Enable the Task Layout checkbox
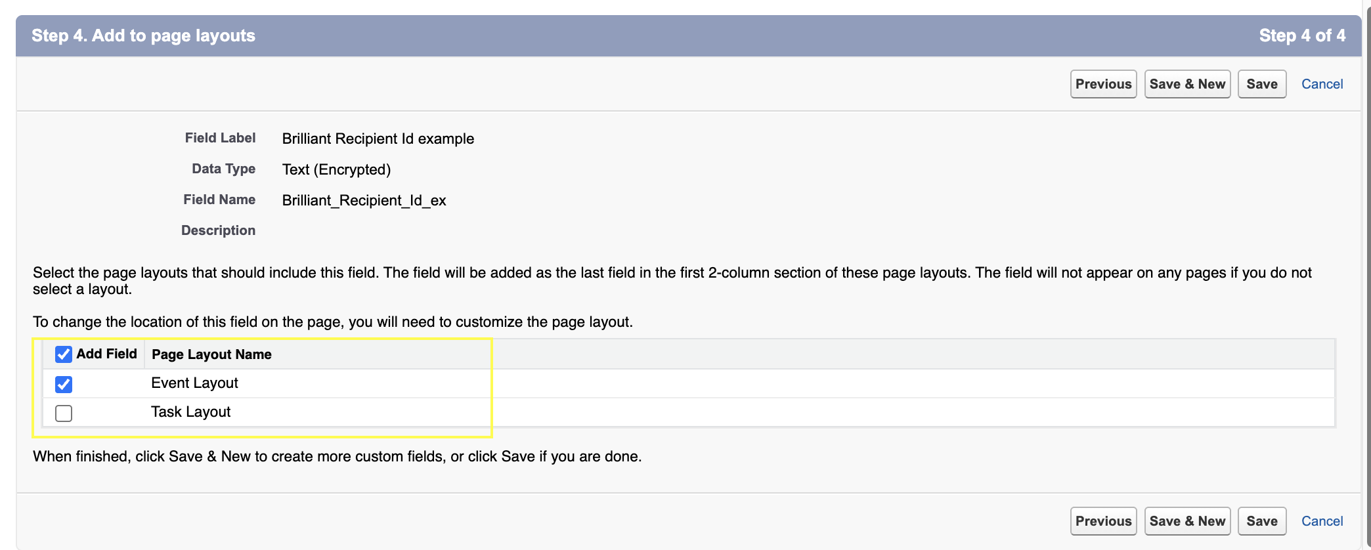 tap(64, 413)
